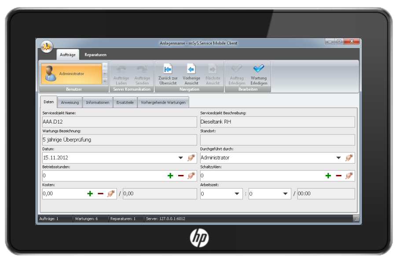Image resolution: width=396 pixels, height=262 pixels.
Task: Expand the Durchgeführt durch dropdown
Action: (x=338, y=157)
